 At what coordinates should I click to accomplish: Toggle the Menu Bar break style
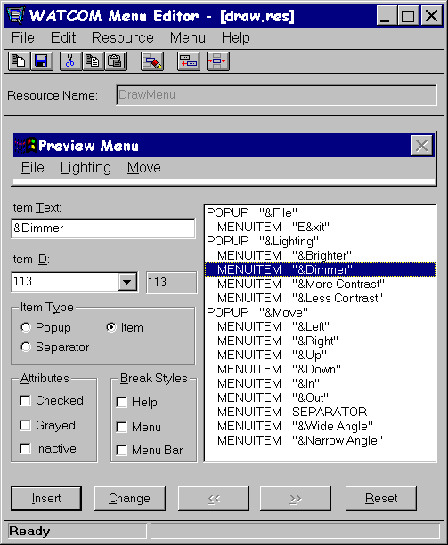(121, 450)
